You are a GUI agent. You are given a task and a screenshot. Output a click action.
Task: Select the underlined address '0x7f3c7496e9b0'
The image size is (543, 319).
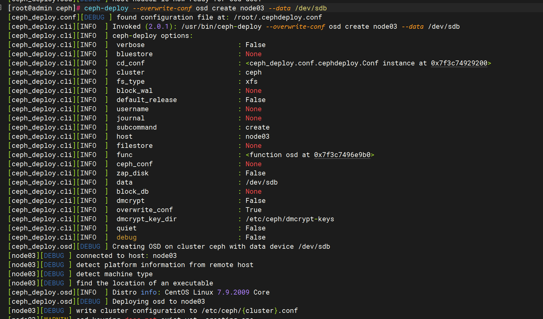click(x=342, y=155)
